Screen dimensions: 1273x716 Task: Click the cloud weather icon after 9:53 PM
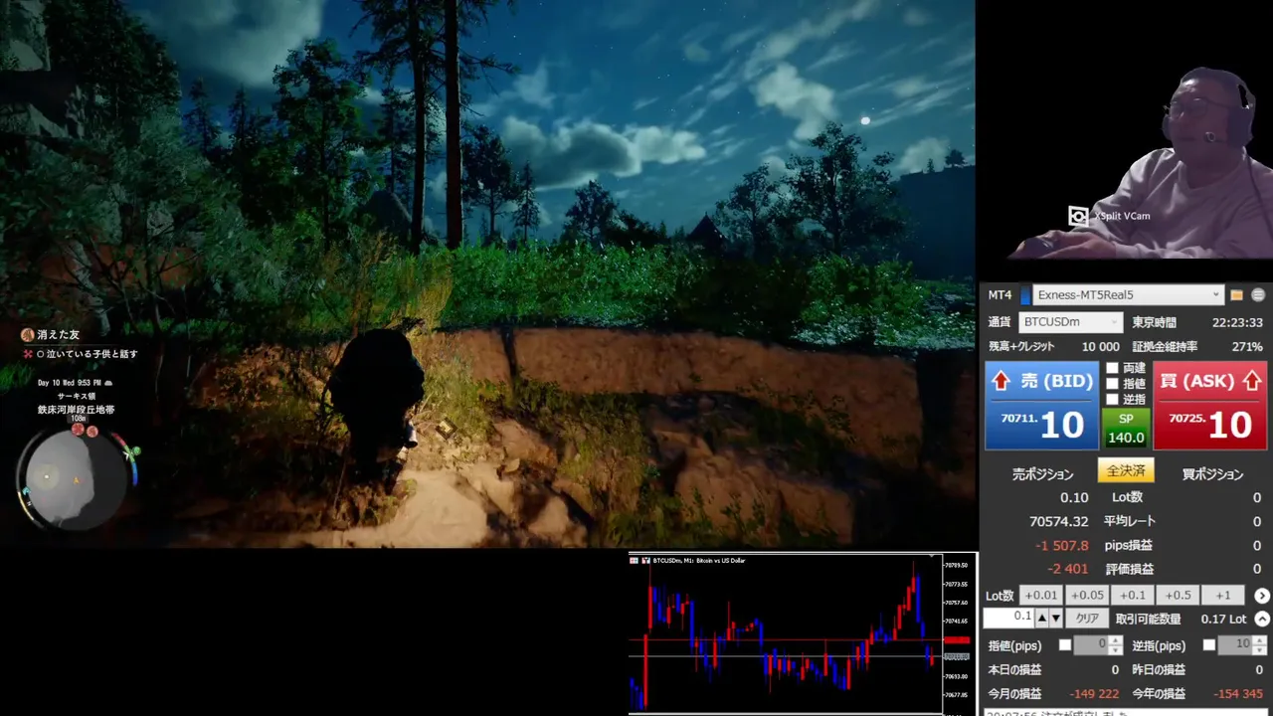pyautogui.click(x=107, y=383)
